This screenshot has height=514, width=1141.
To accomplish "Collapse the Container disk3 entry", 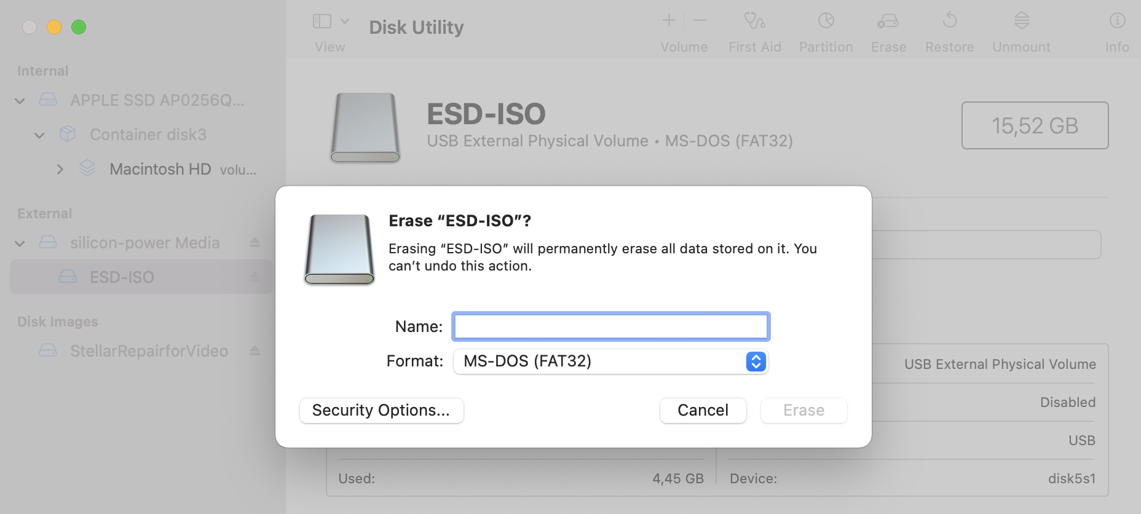I will click(39, 135).
